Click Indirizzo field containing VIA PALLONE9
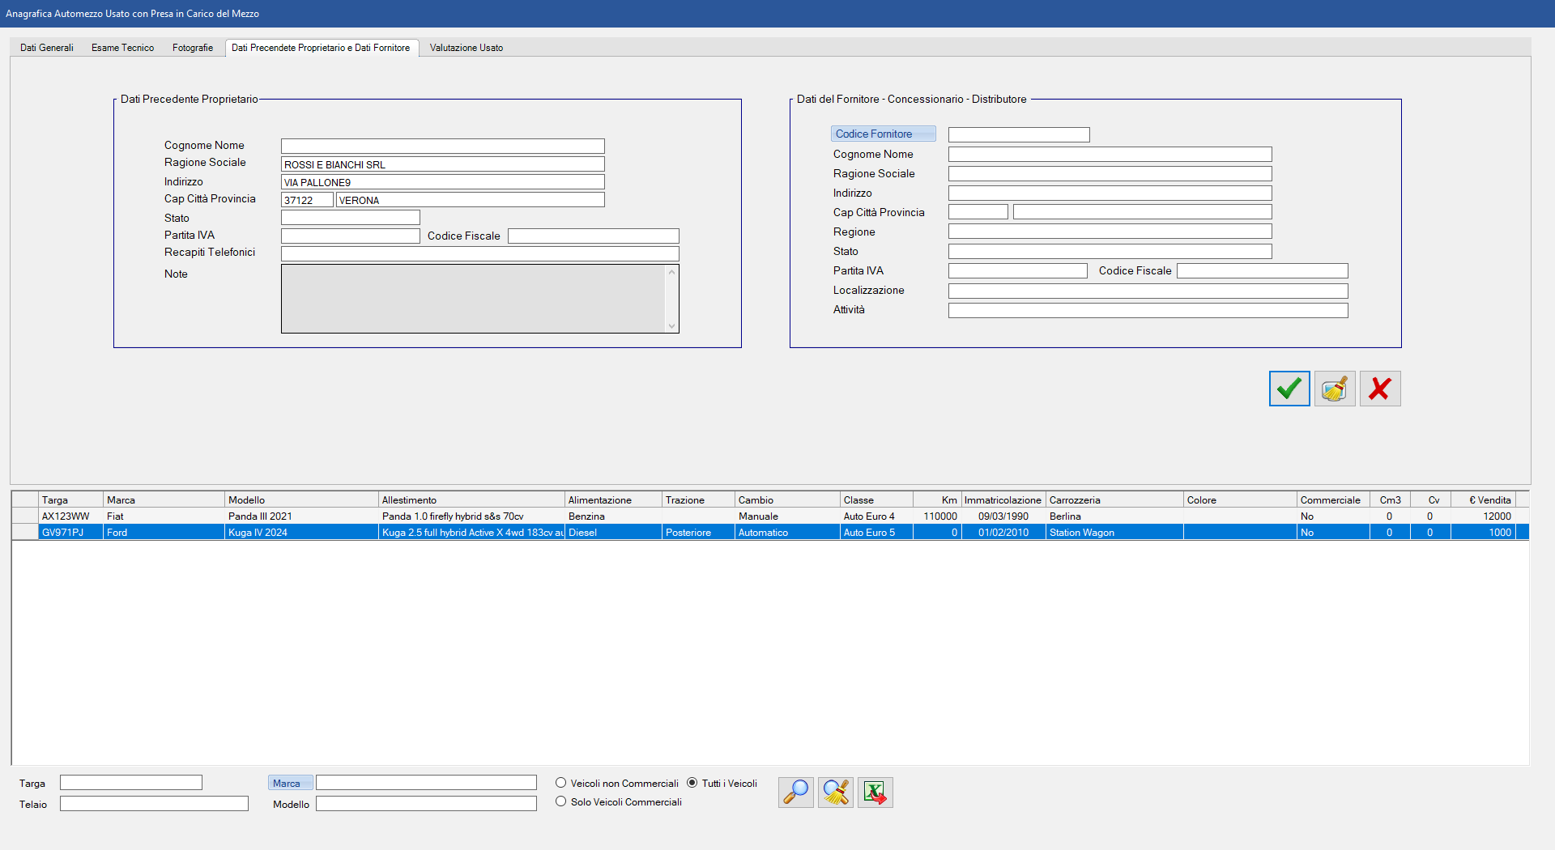Image resolution: width=1555 pixels, height=850 pixels. click(x=442, y=182)
